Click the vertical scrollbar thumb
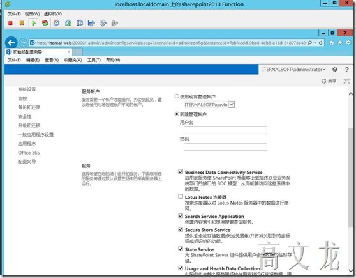356x278 pixels. (351, 177)
